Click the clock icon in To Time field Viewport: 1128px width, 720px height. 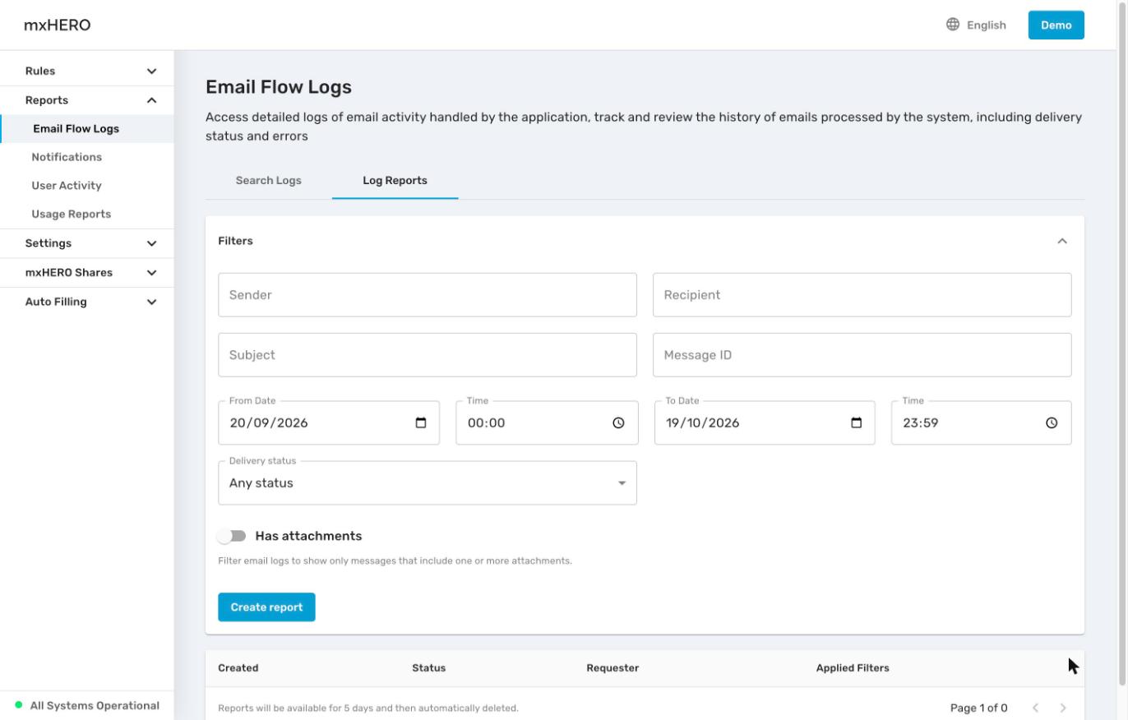tap(1052, 423)
